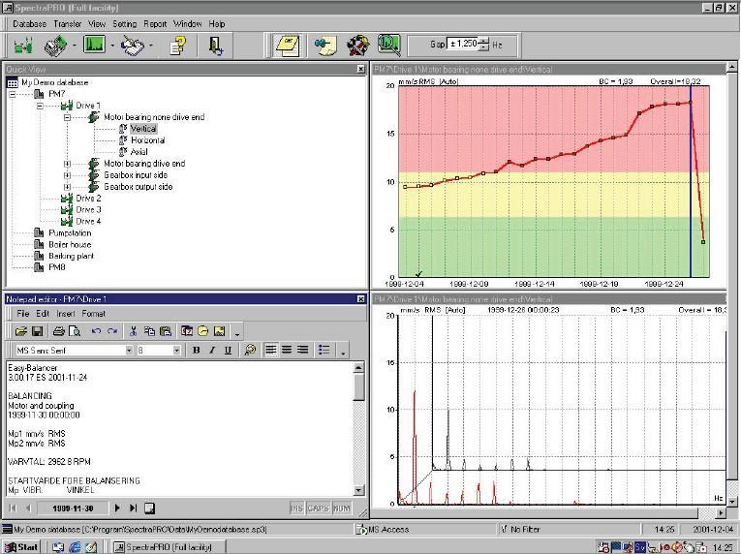
Task: Toggle italic formatting button
Action: pos(212,350)
